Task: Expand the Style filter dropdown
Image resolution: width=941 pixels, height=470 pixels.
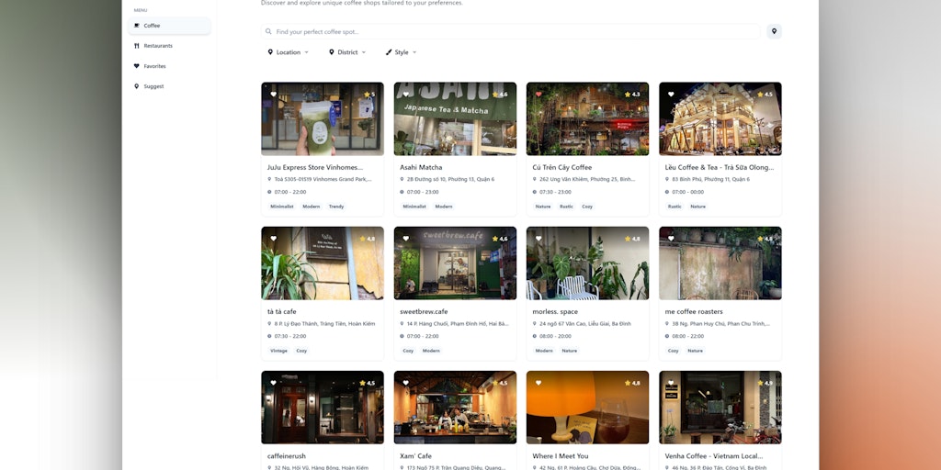Action: coord(402,52)
